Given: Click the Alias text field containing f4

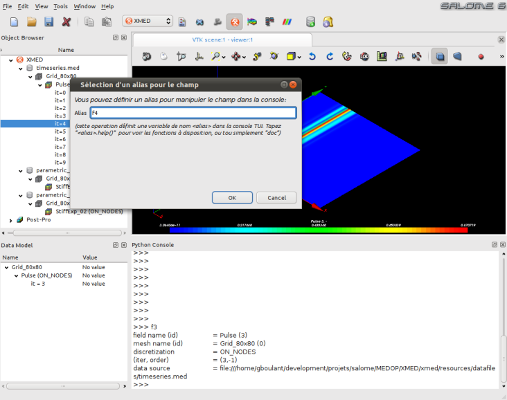Looking at the screenshot, I should tap(193, 113).
